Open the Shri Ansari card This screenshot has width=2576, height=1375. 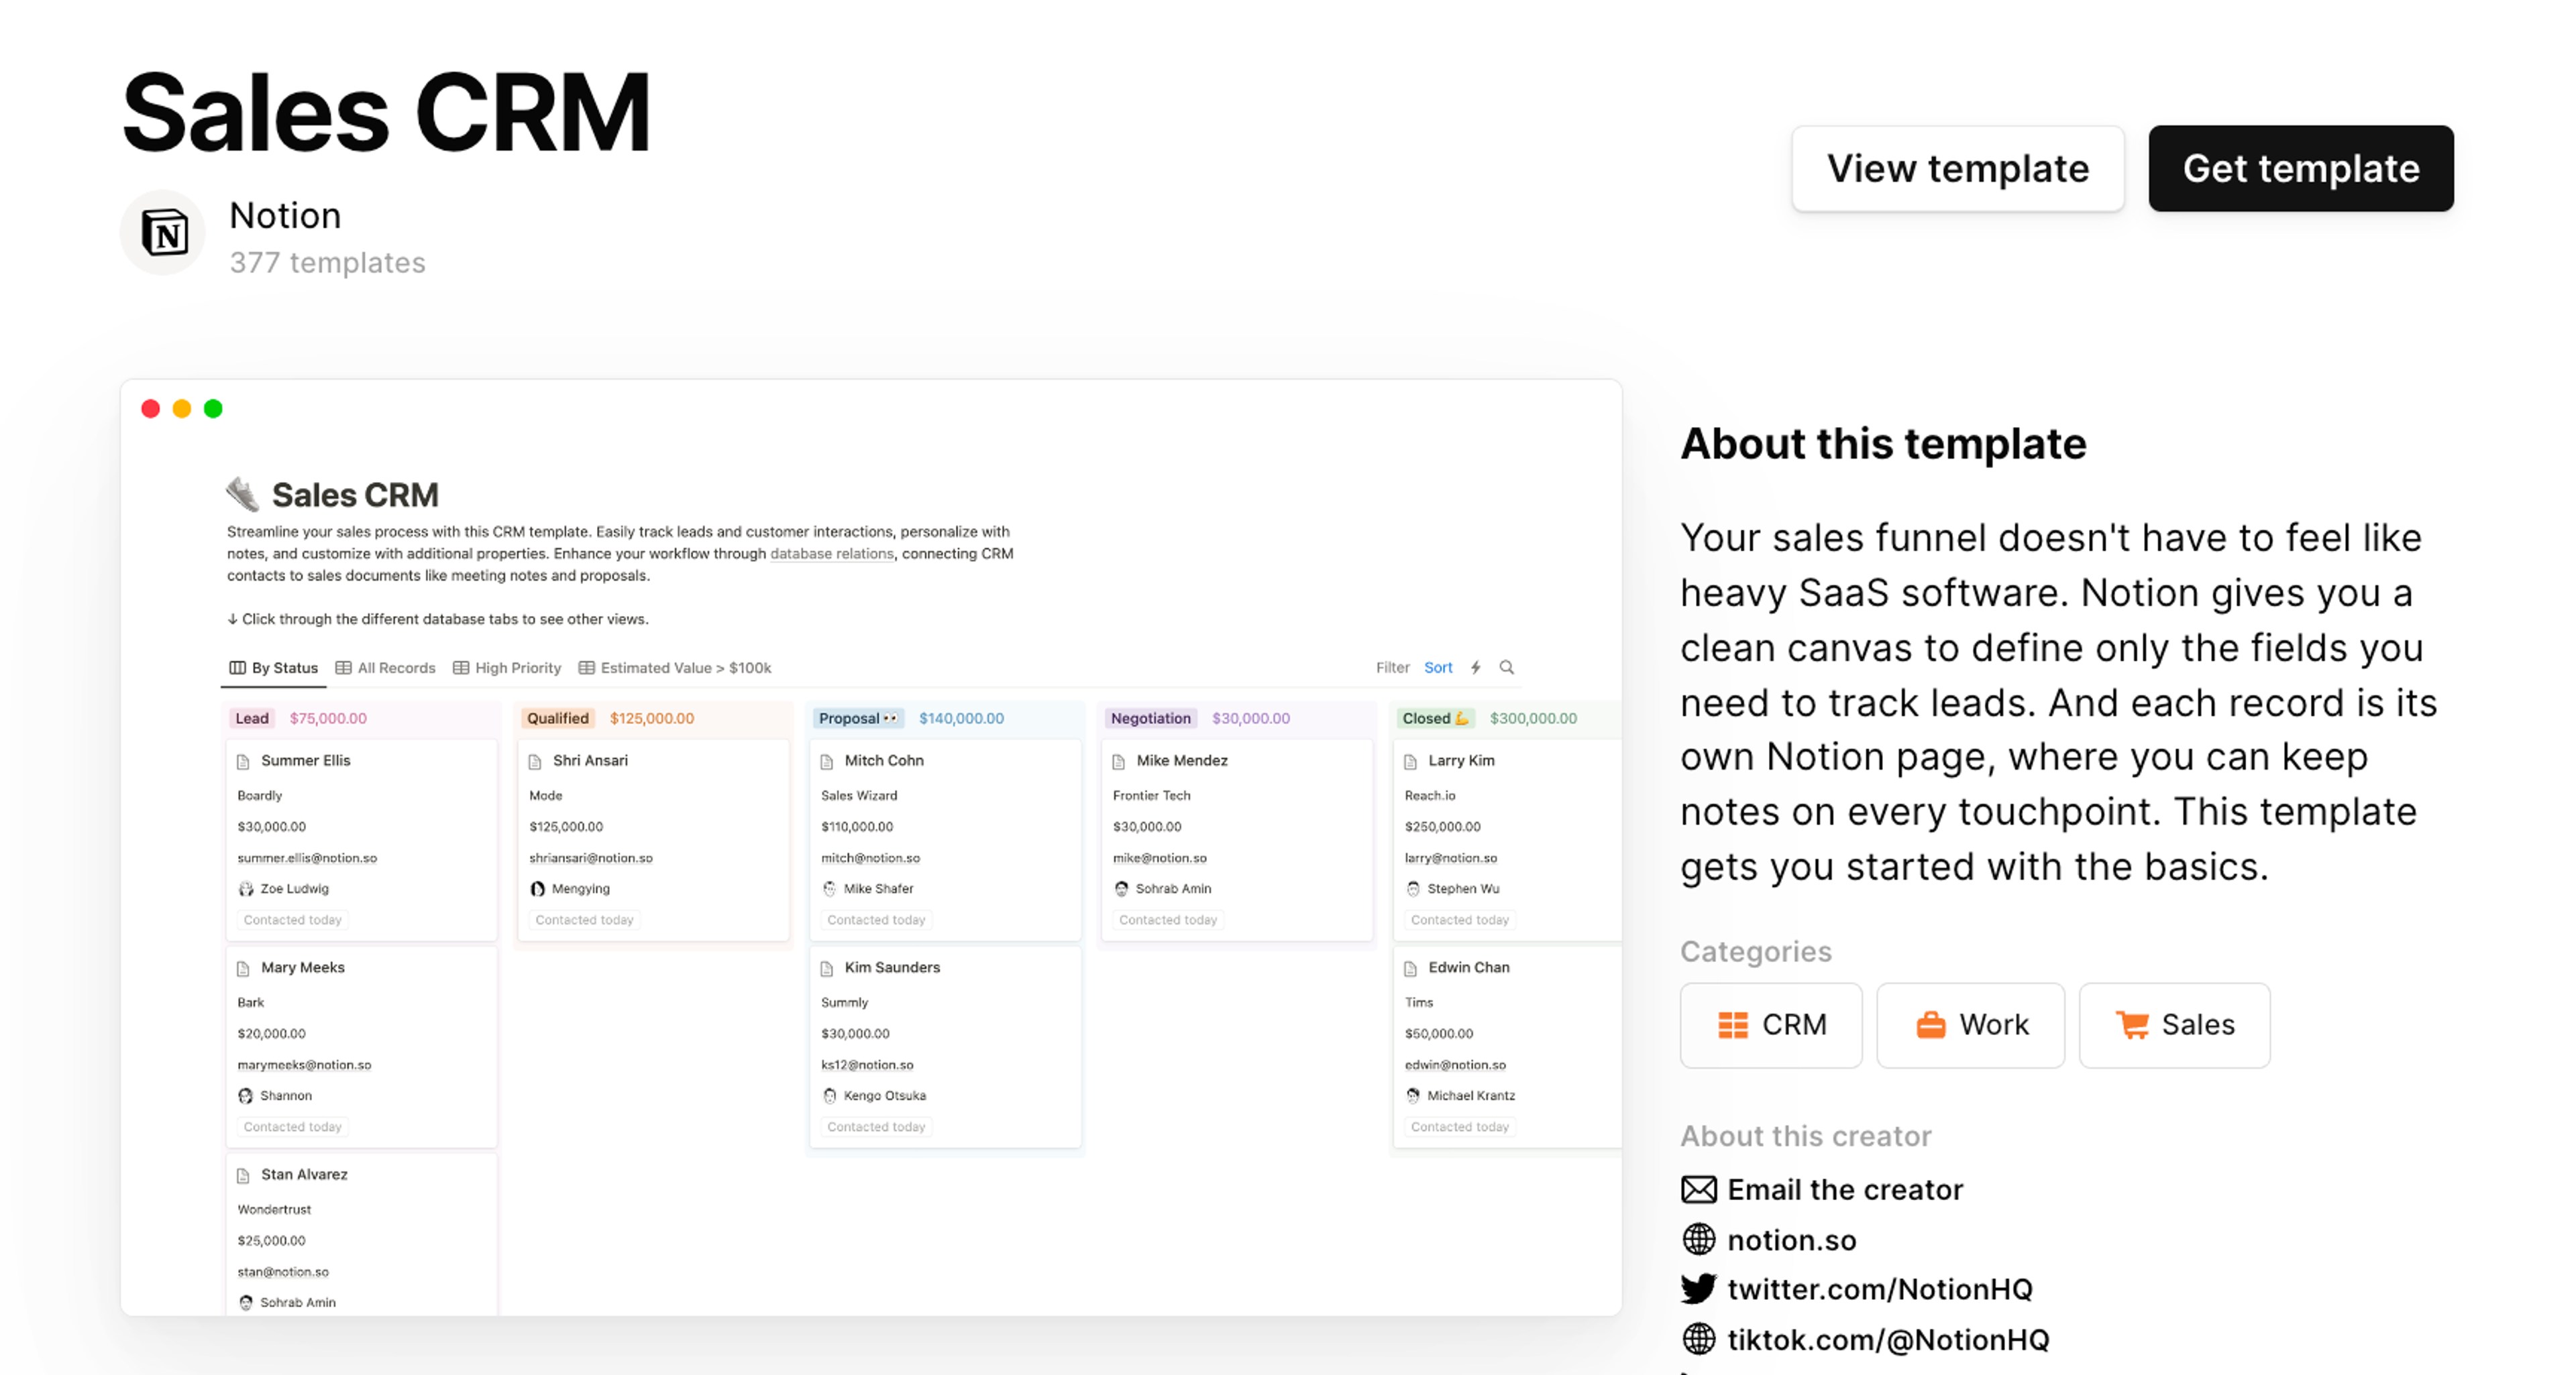(x=654, y=839)
